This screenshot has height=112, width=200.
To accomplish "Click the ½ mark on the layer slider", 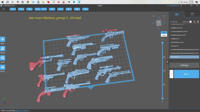I will click(164, 71).
